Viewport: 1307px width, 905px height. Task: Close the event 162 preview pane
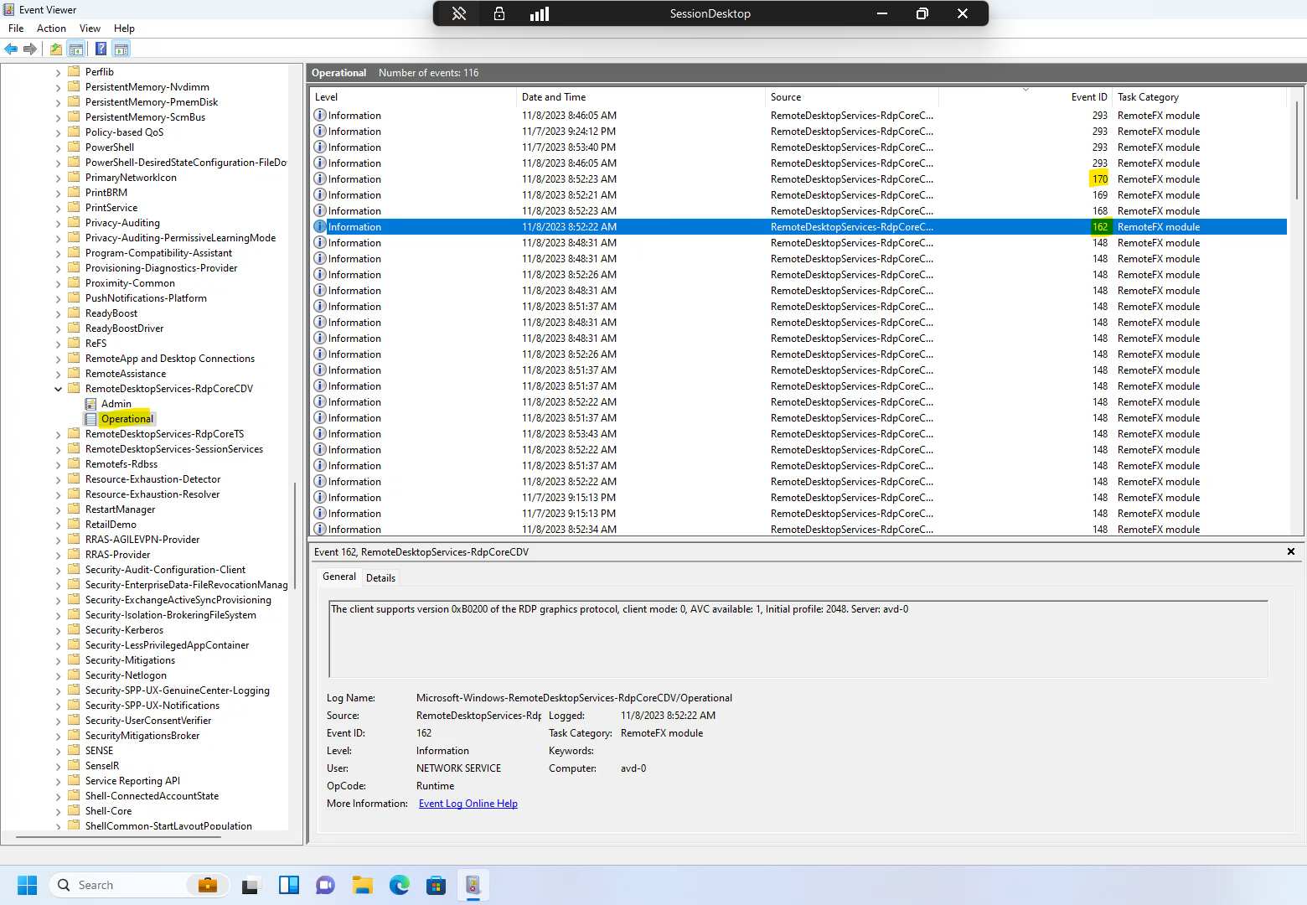point(1291,551)
